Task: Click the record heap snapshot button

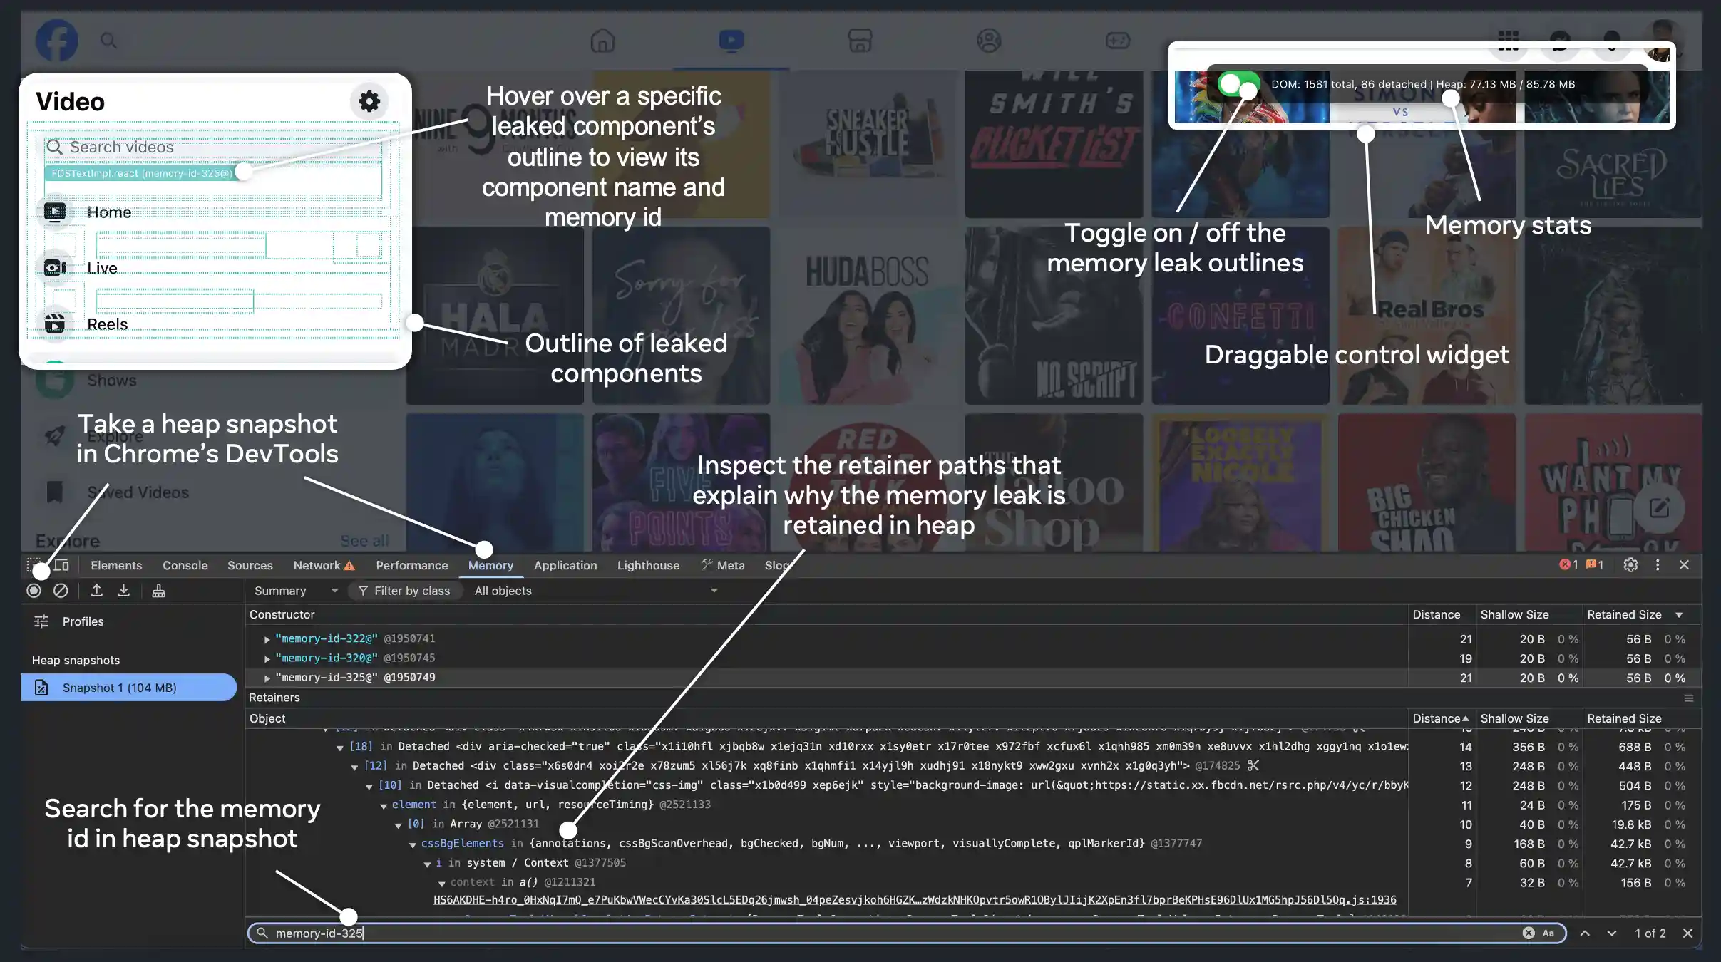Action: (34, 590)
